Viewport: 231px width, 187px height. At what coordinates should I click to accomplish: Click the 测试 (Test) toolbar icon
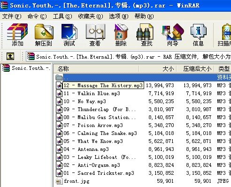69,31
